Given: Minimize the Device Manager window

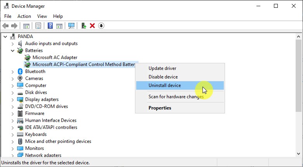Looking at the screenshot, I should [258, 6].
